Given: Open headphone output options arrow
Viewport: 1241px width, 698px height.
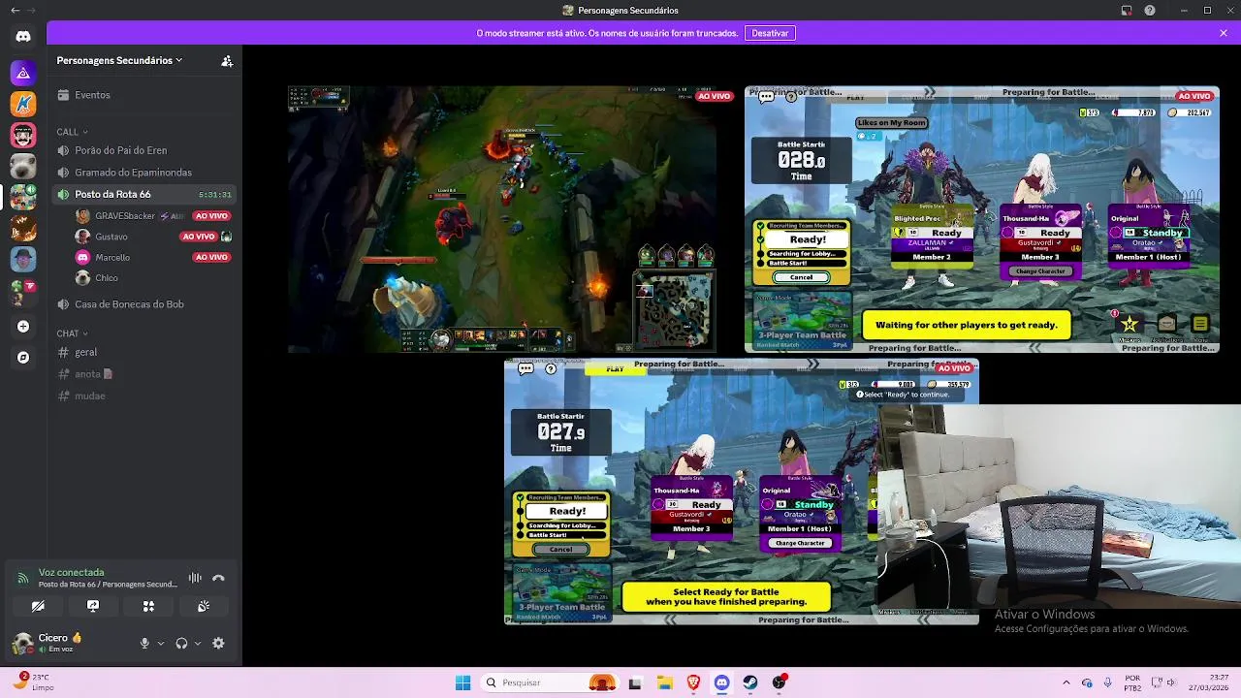Looking at the screenshot, I should click(198, 643).
